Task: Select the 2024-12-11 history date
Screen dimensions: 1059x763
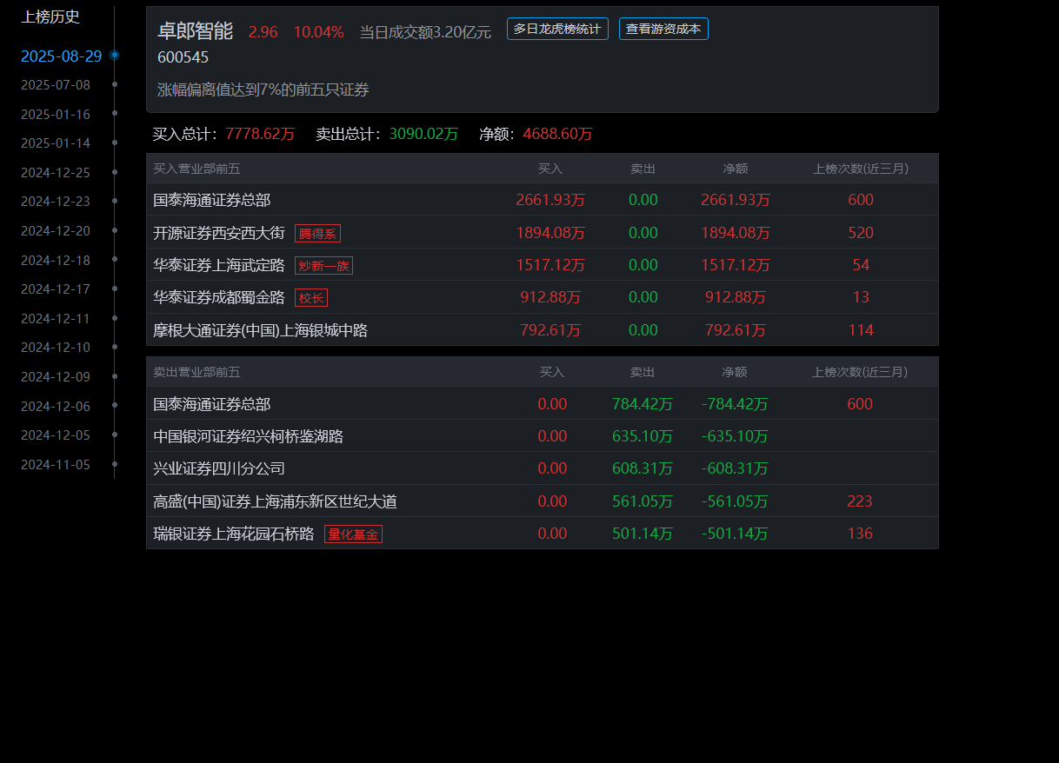Action: click(x=56, y=318)
